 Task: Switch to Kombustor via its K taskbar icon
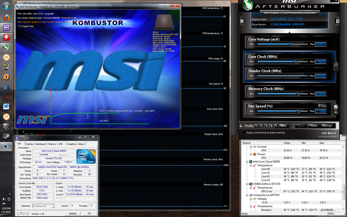6,146
